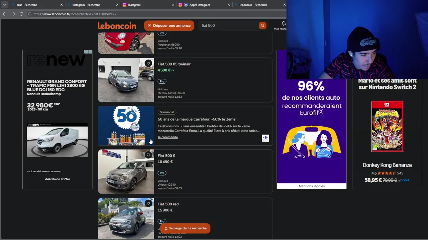
Task: Favorite the 'Fiat 500 S' listing
Action: (148, 155)
